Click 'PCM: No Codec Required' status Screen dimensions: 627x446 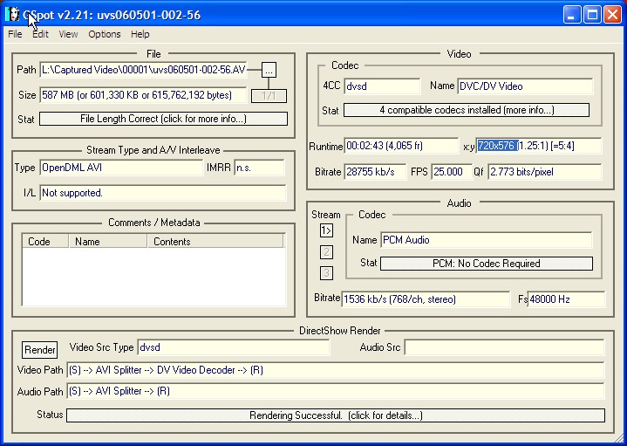coord(487,264)
